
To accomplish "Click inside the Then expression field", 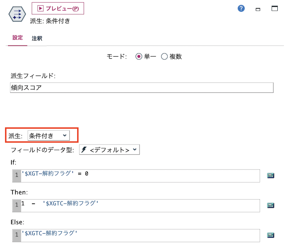I will pos(143,205).
